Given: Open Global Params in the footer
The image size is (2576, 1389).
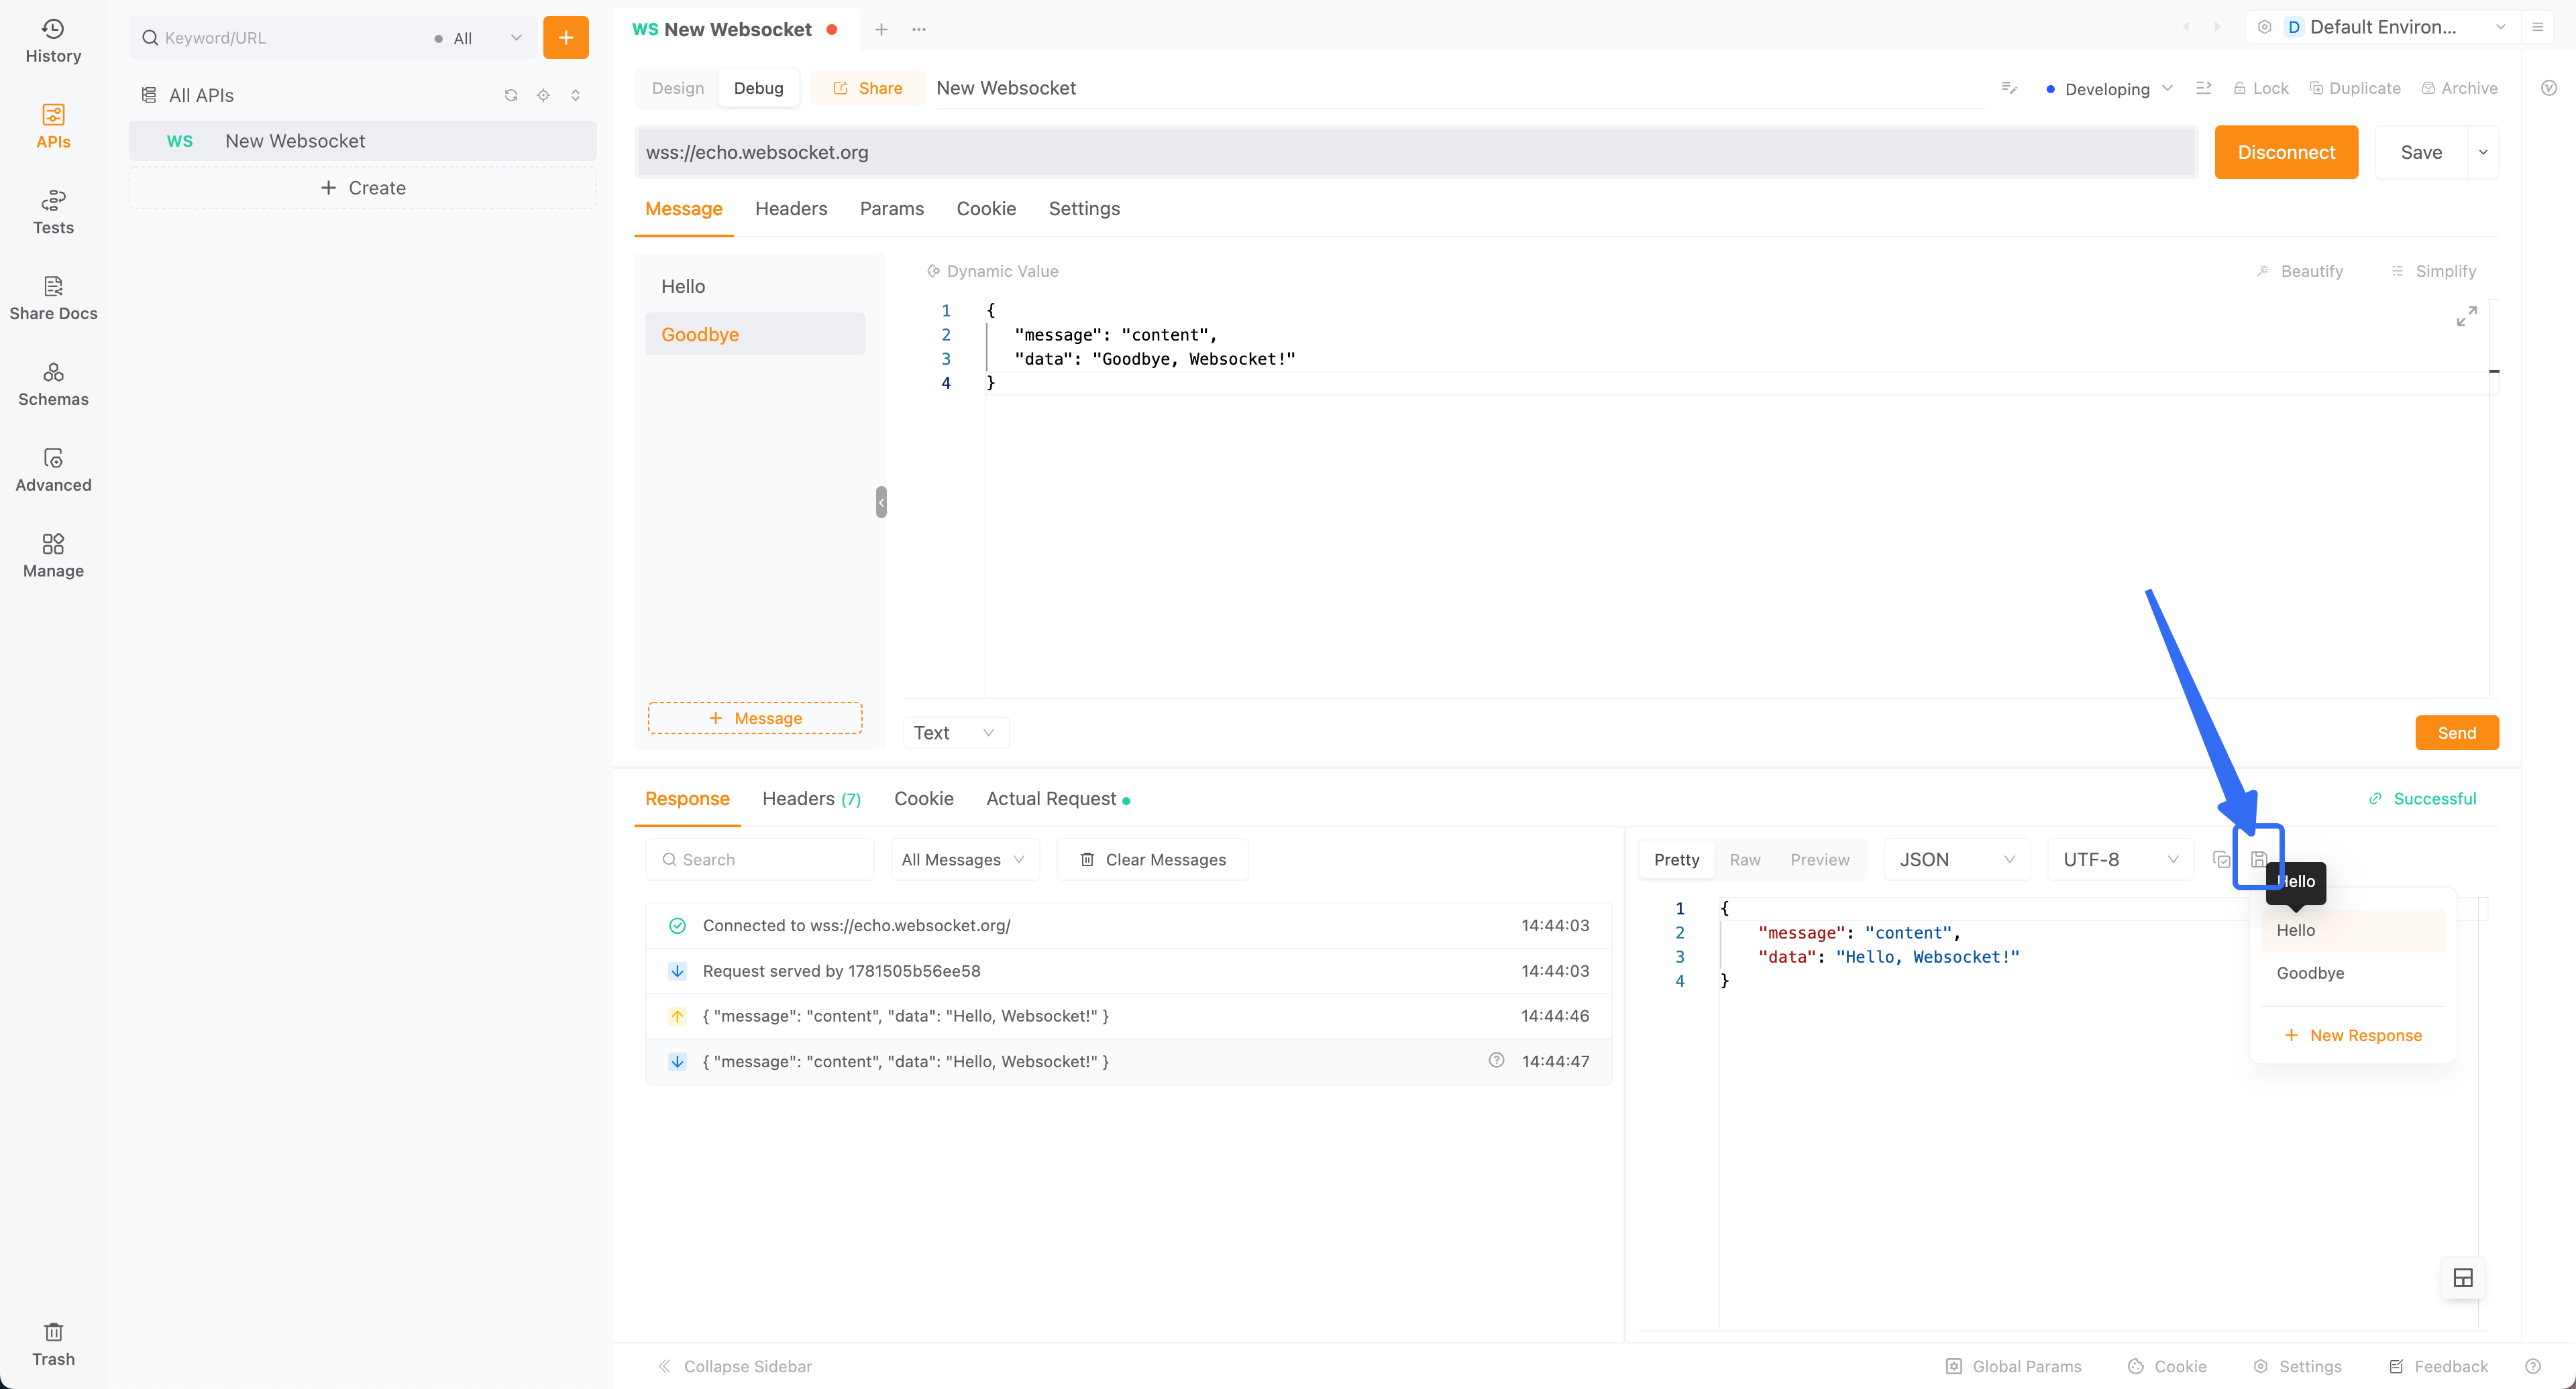Looking at the screenshot, I should coord(2013,1366).
